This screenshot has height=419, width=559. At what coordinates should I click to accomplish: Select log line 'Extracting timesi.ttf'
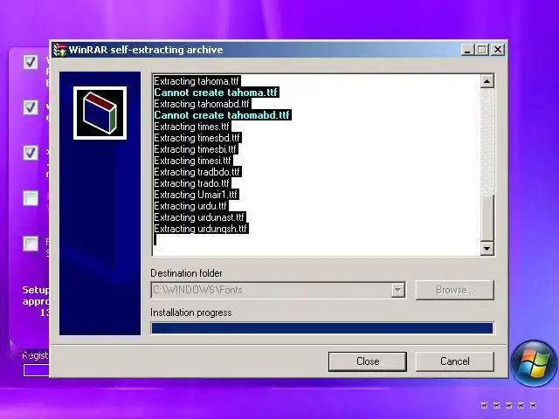point(193,161)
